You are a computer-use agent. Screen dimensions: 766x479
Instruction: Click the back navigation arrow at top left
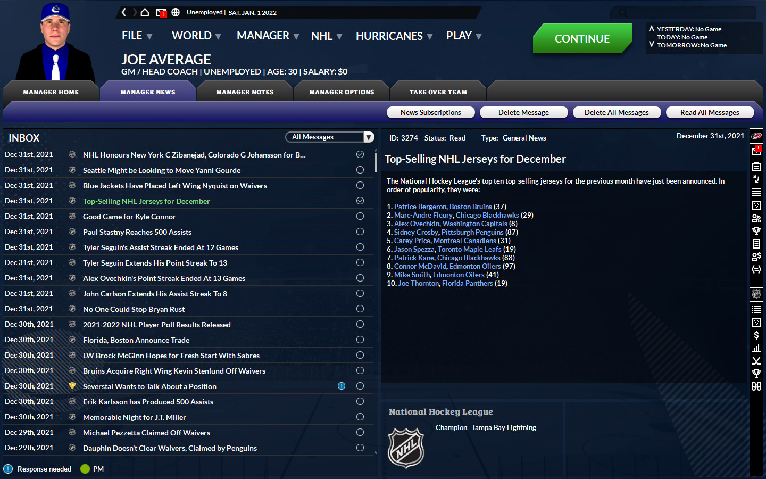(x=123, y=12)
